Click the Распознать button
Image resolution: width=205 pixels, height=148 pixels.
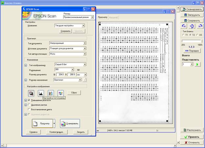pos(192,130)
